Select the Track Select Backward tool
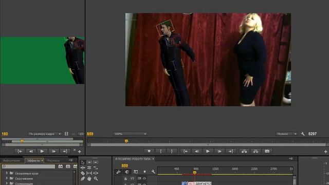The height and width of the screenshot is (185, 329). (x=96, y=162)
